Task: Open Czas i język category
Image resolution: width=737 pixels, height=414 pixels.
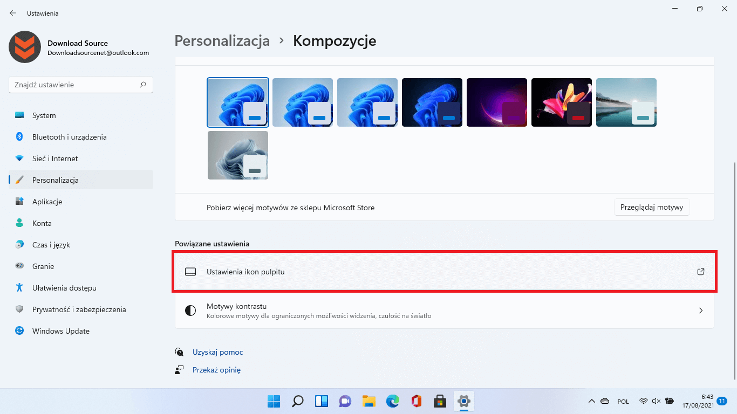Action: pos(81,245)
